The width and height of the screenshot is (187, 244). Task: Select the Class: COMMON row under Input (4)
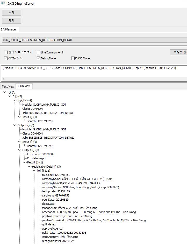pos(32,109)
